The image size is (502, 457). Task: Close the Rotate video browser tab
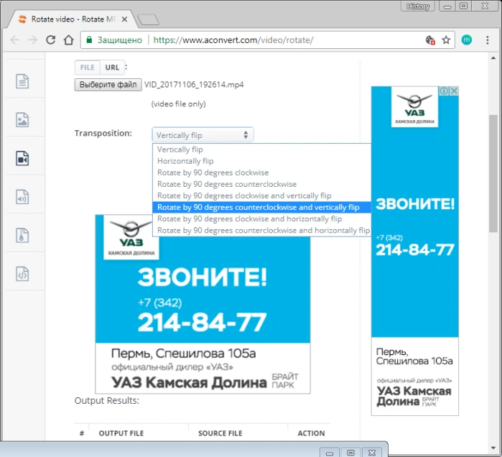tap(124, 19)
